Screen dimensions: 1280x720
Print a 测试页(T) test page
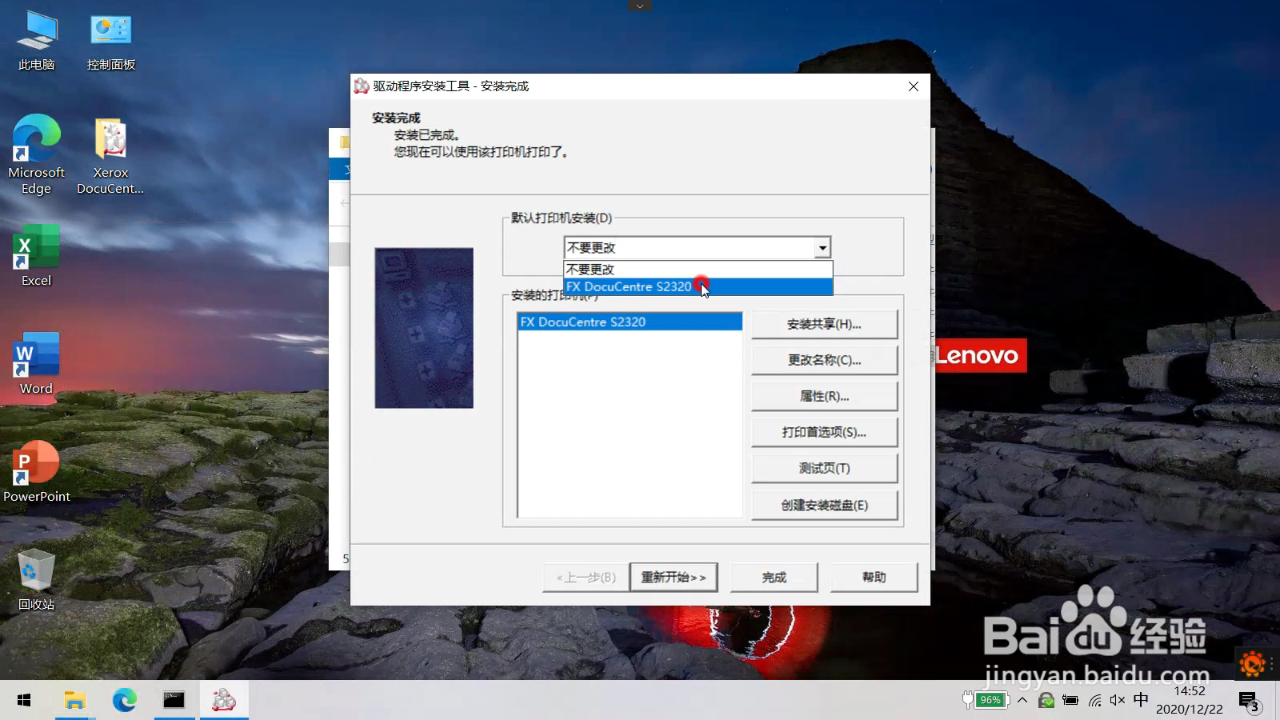pyautogui.click(x=824, y=468)
